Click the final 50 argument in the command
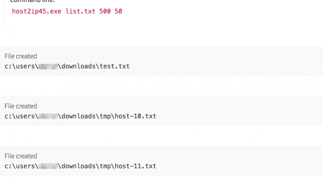This screenshot has width=323, height=180. (118, 12)
